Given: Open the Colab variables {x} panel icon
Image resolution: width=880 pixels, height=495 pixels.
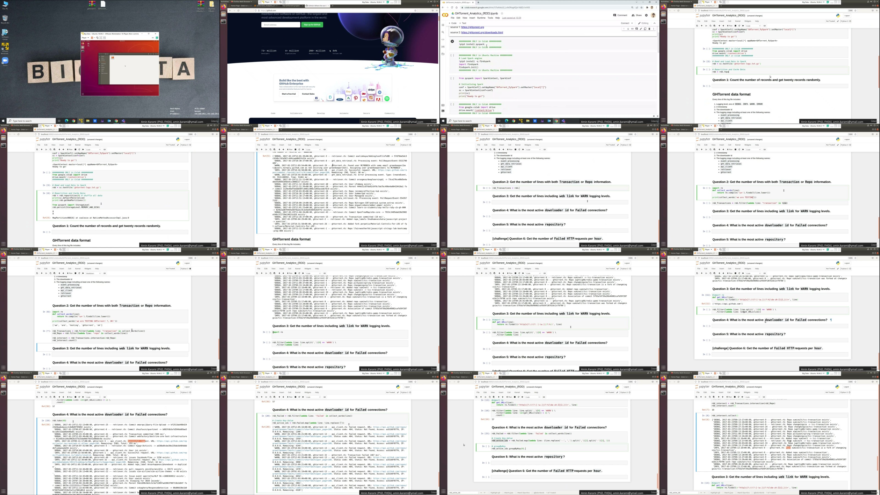Looking at the screenshot, I should pos(443,46).
